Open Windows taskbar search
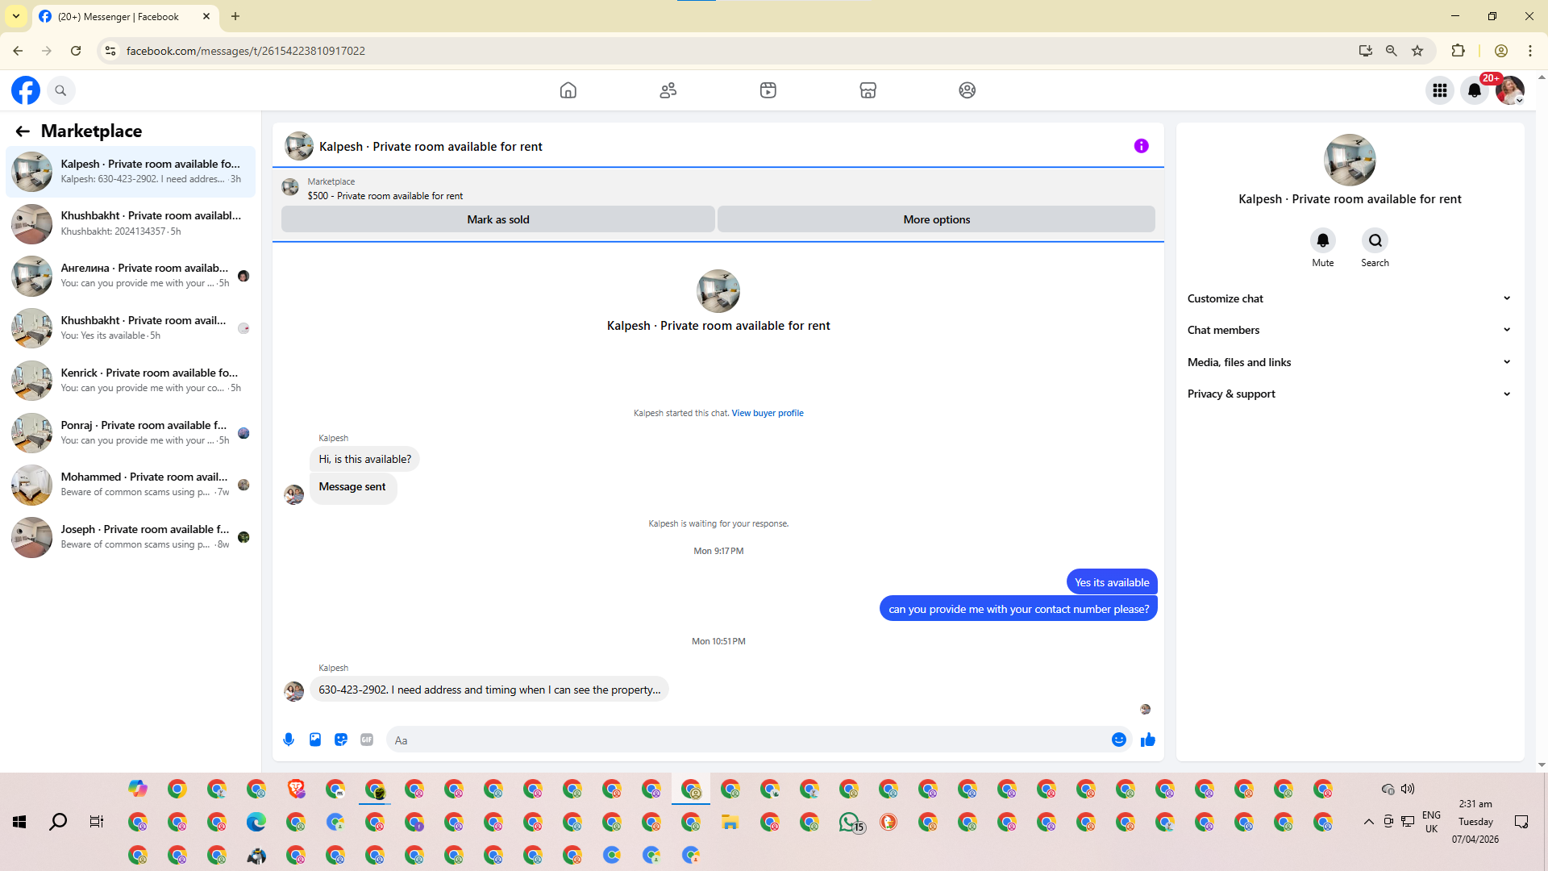1548x871 pixels. click(58, 822)
